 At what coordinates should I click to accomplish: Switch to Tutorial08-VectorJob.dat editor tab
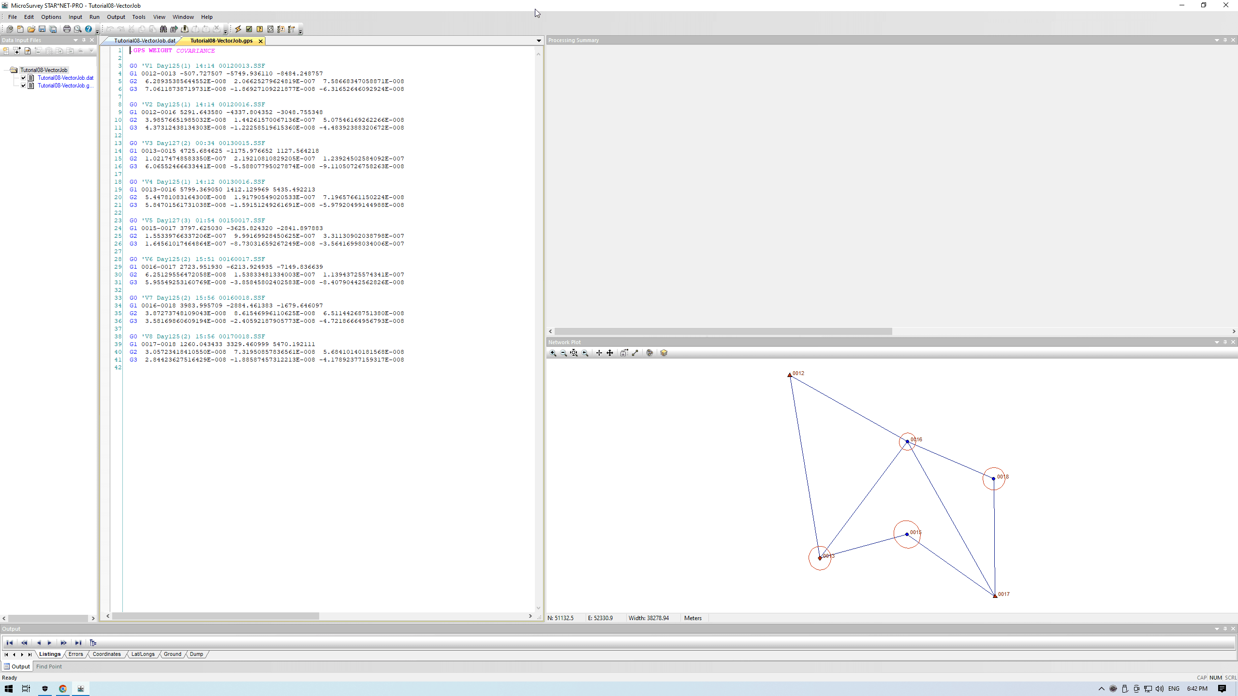[x=144, y=41]
